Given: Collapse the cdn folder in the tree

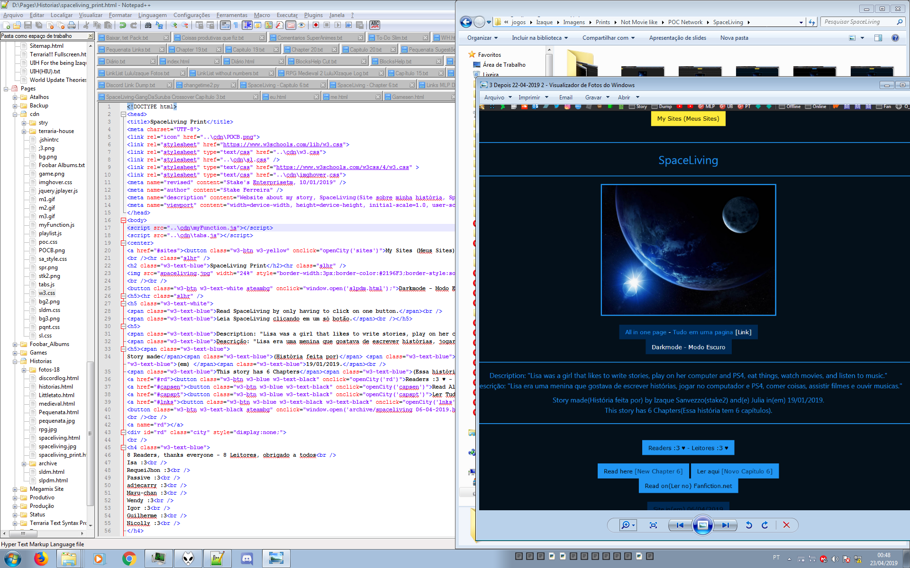Looking at the screenshot, I should 15,114.
